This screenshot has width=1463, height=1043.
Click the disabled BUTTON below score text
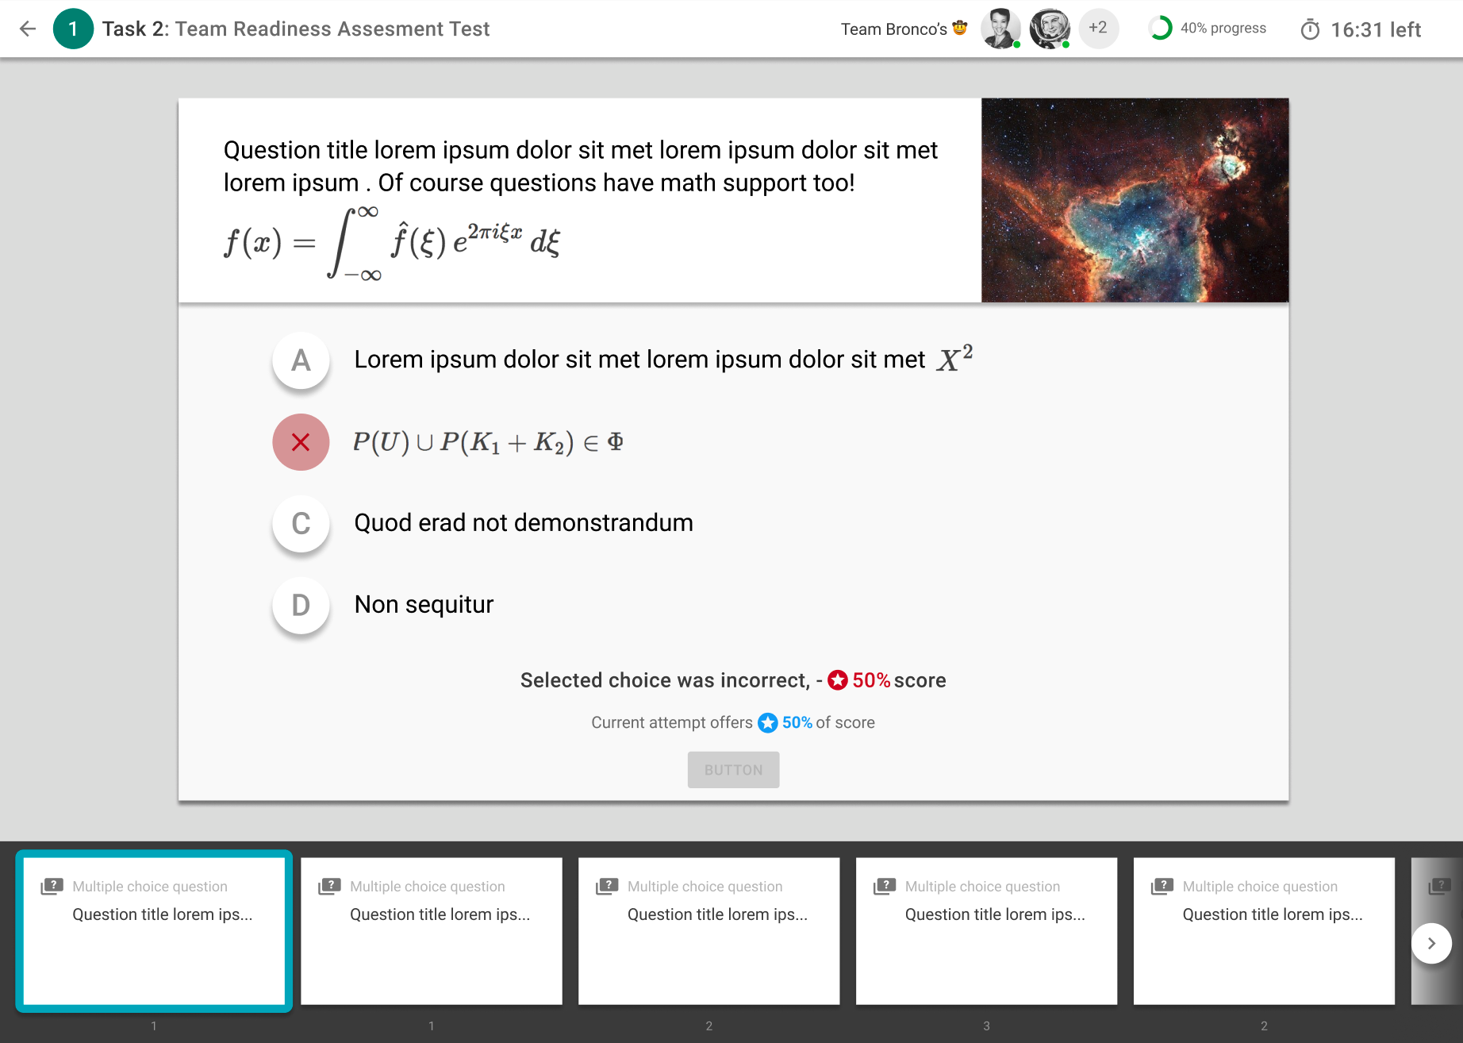point(733,770)
